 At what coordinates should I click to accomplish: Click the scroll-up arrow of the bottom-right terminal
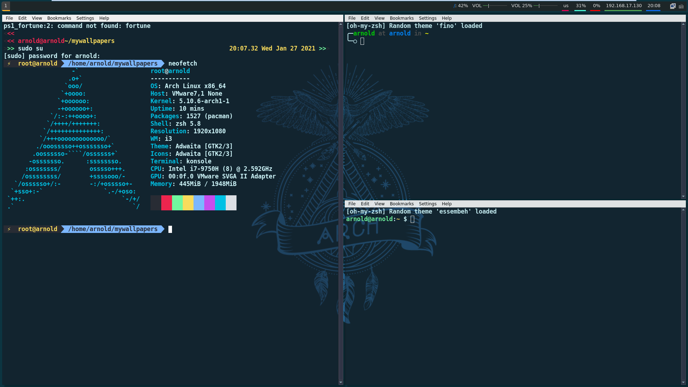point(683,210)
